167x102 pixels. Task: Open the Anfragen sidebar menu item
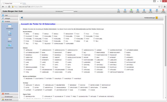(x=10, y=19)
